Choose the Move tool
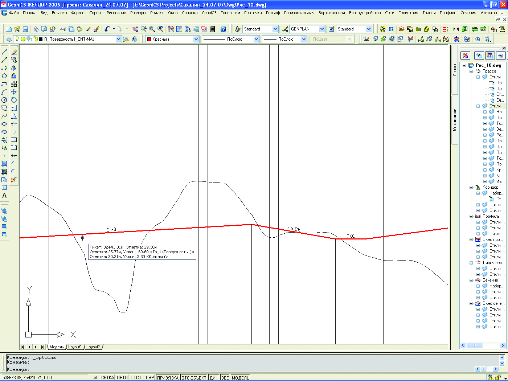This screenshot has height=381, width=508. [x=14, y=92]
